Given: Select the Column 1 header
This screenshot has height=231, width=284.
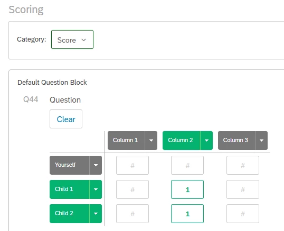Looking at the screenshot, I should click(x=126, y=140).
